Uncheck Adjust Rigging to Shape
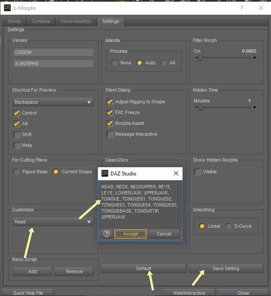Viewport: 271px width, 296px height. (110, 102)
